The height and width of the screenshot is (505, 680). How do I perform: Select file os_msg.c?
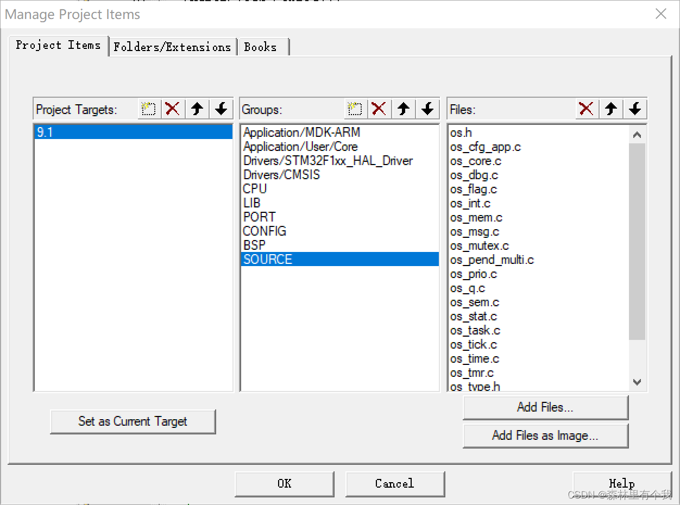tap(539, 232)
